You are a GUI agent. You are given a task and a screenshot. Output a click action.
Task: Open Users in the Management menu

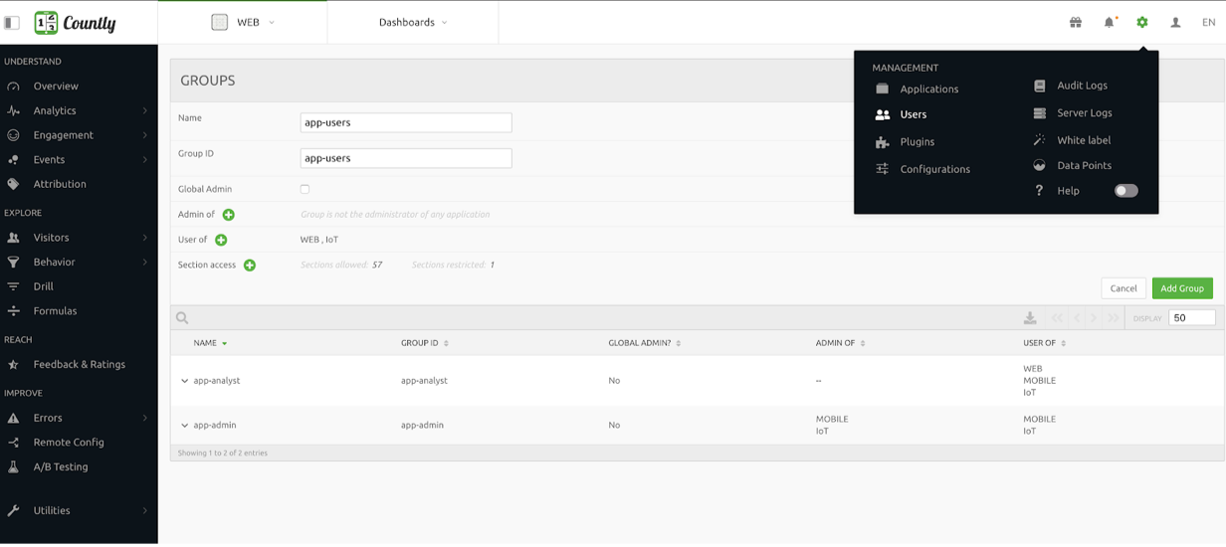click(914, 114)
